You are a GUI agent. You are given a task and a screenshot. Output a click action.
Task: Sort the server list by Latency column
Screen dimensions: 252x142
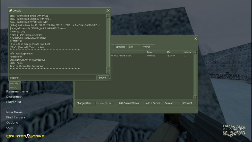point(187,52)
